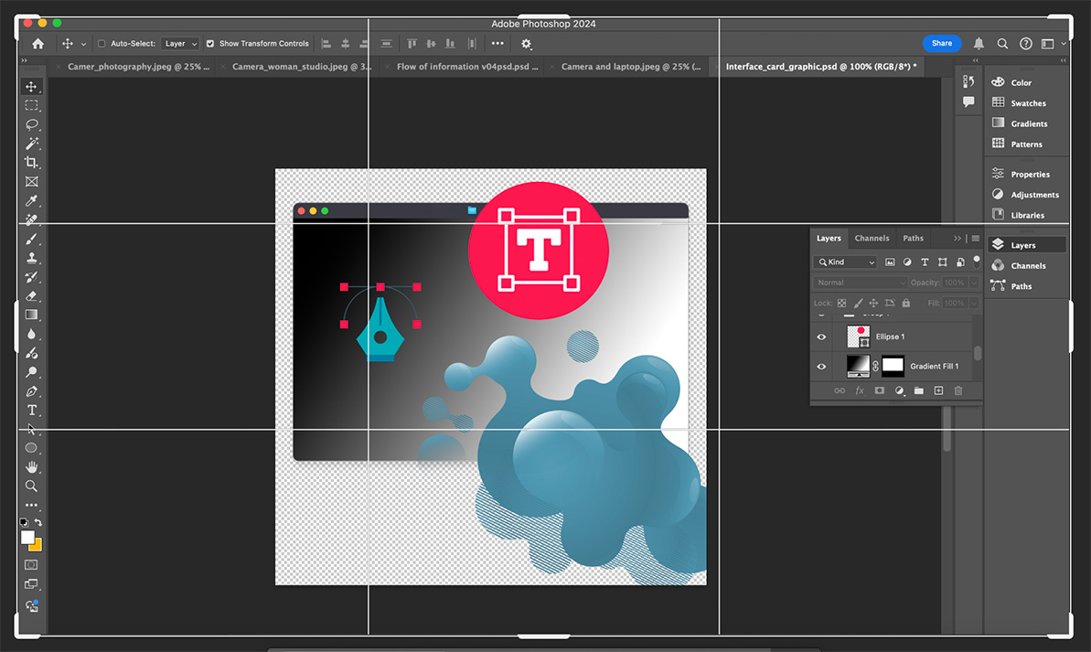Image resolution: width=1091 pixels, height=652 pixels.
Task: Select the Clone Stamp tool
Action: [31, 258]
